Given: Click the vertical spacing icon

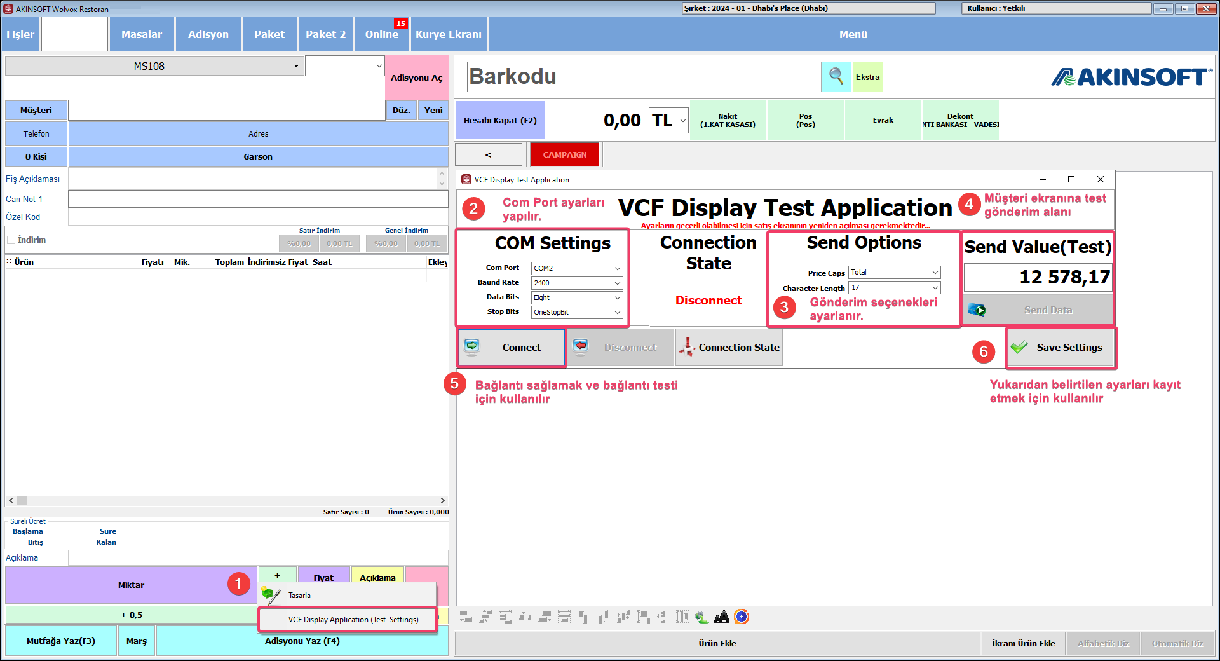Looking at the screenshot, I should pyautogui.click(x=661, y=617).
